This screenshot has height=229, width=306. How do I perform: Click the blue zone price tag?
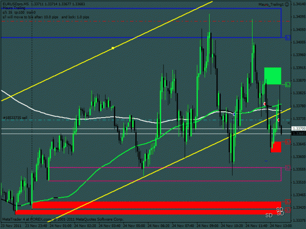tap(288, 38)
